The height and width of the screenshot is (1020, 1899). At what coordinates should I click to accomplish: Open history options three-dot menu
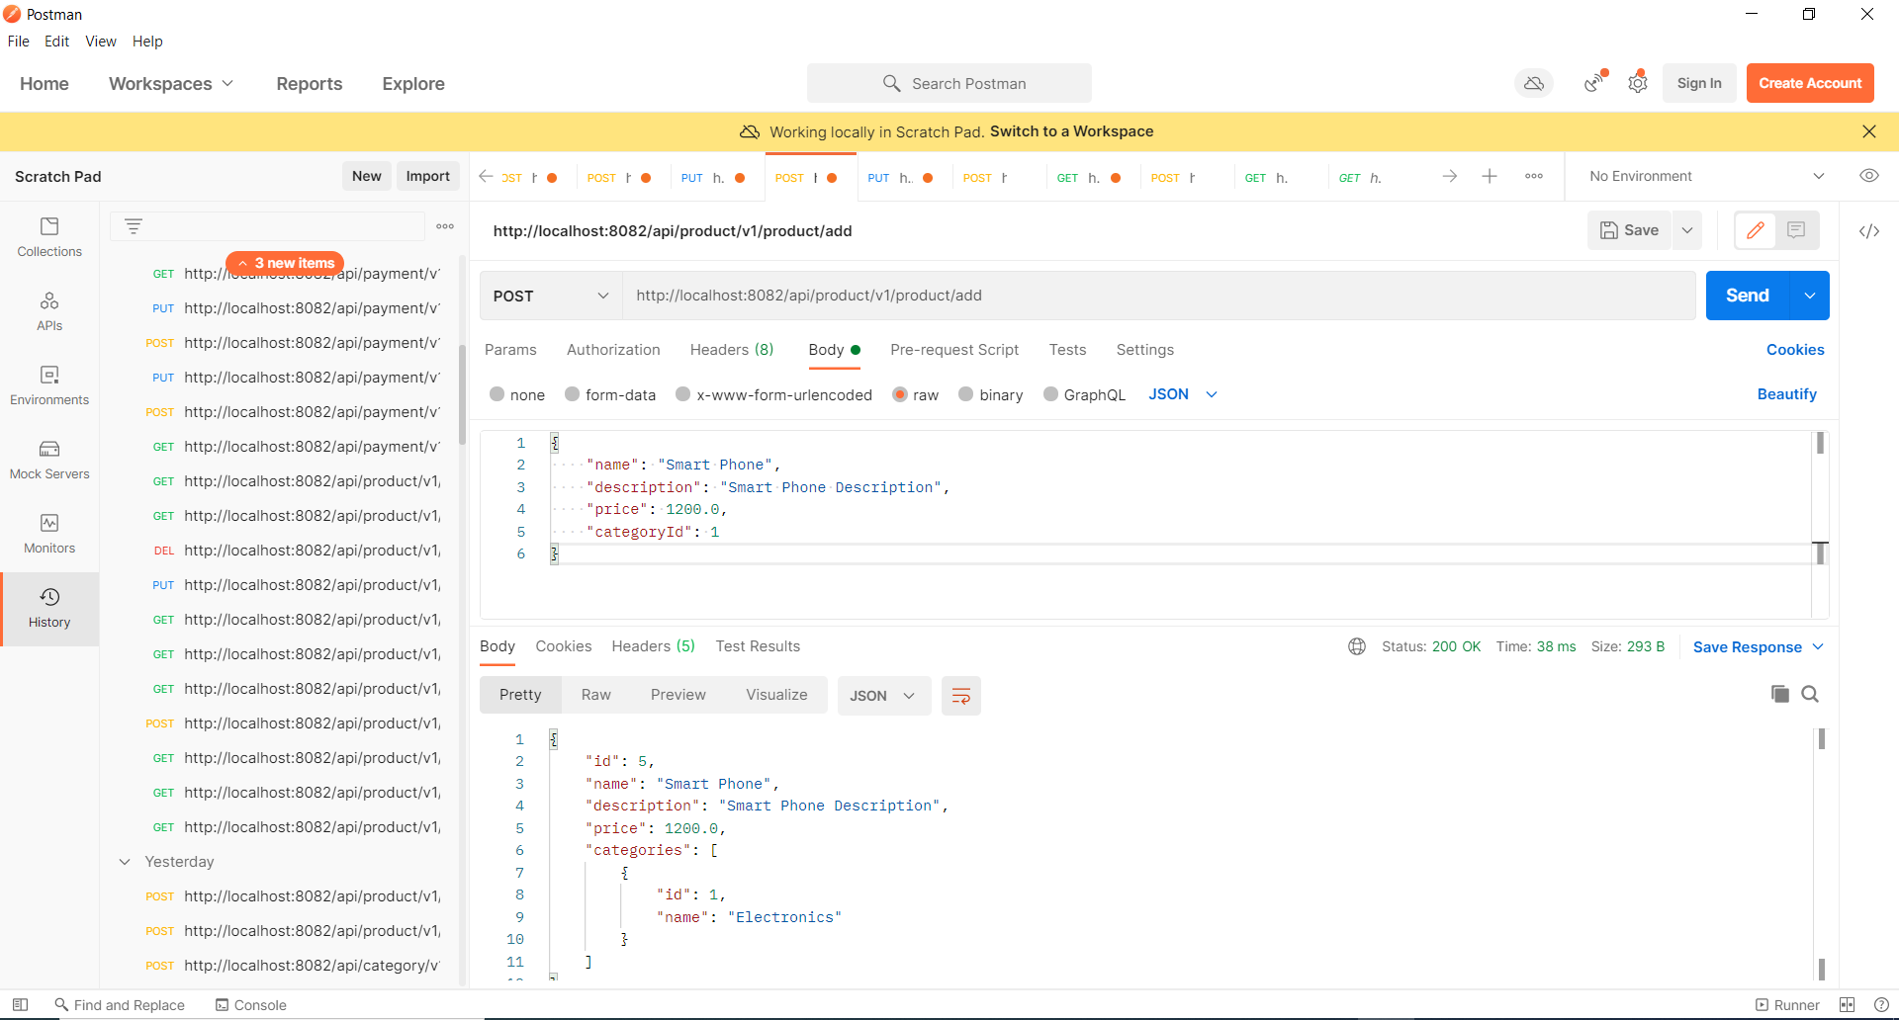(x=445, y=226)
